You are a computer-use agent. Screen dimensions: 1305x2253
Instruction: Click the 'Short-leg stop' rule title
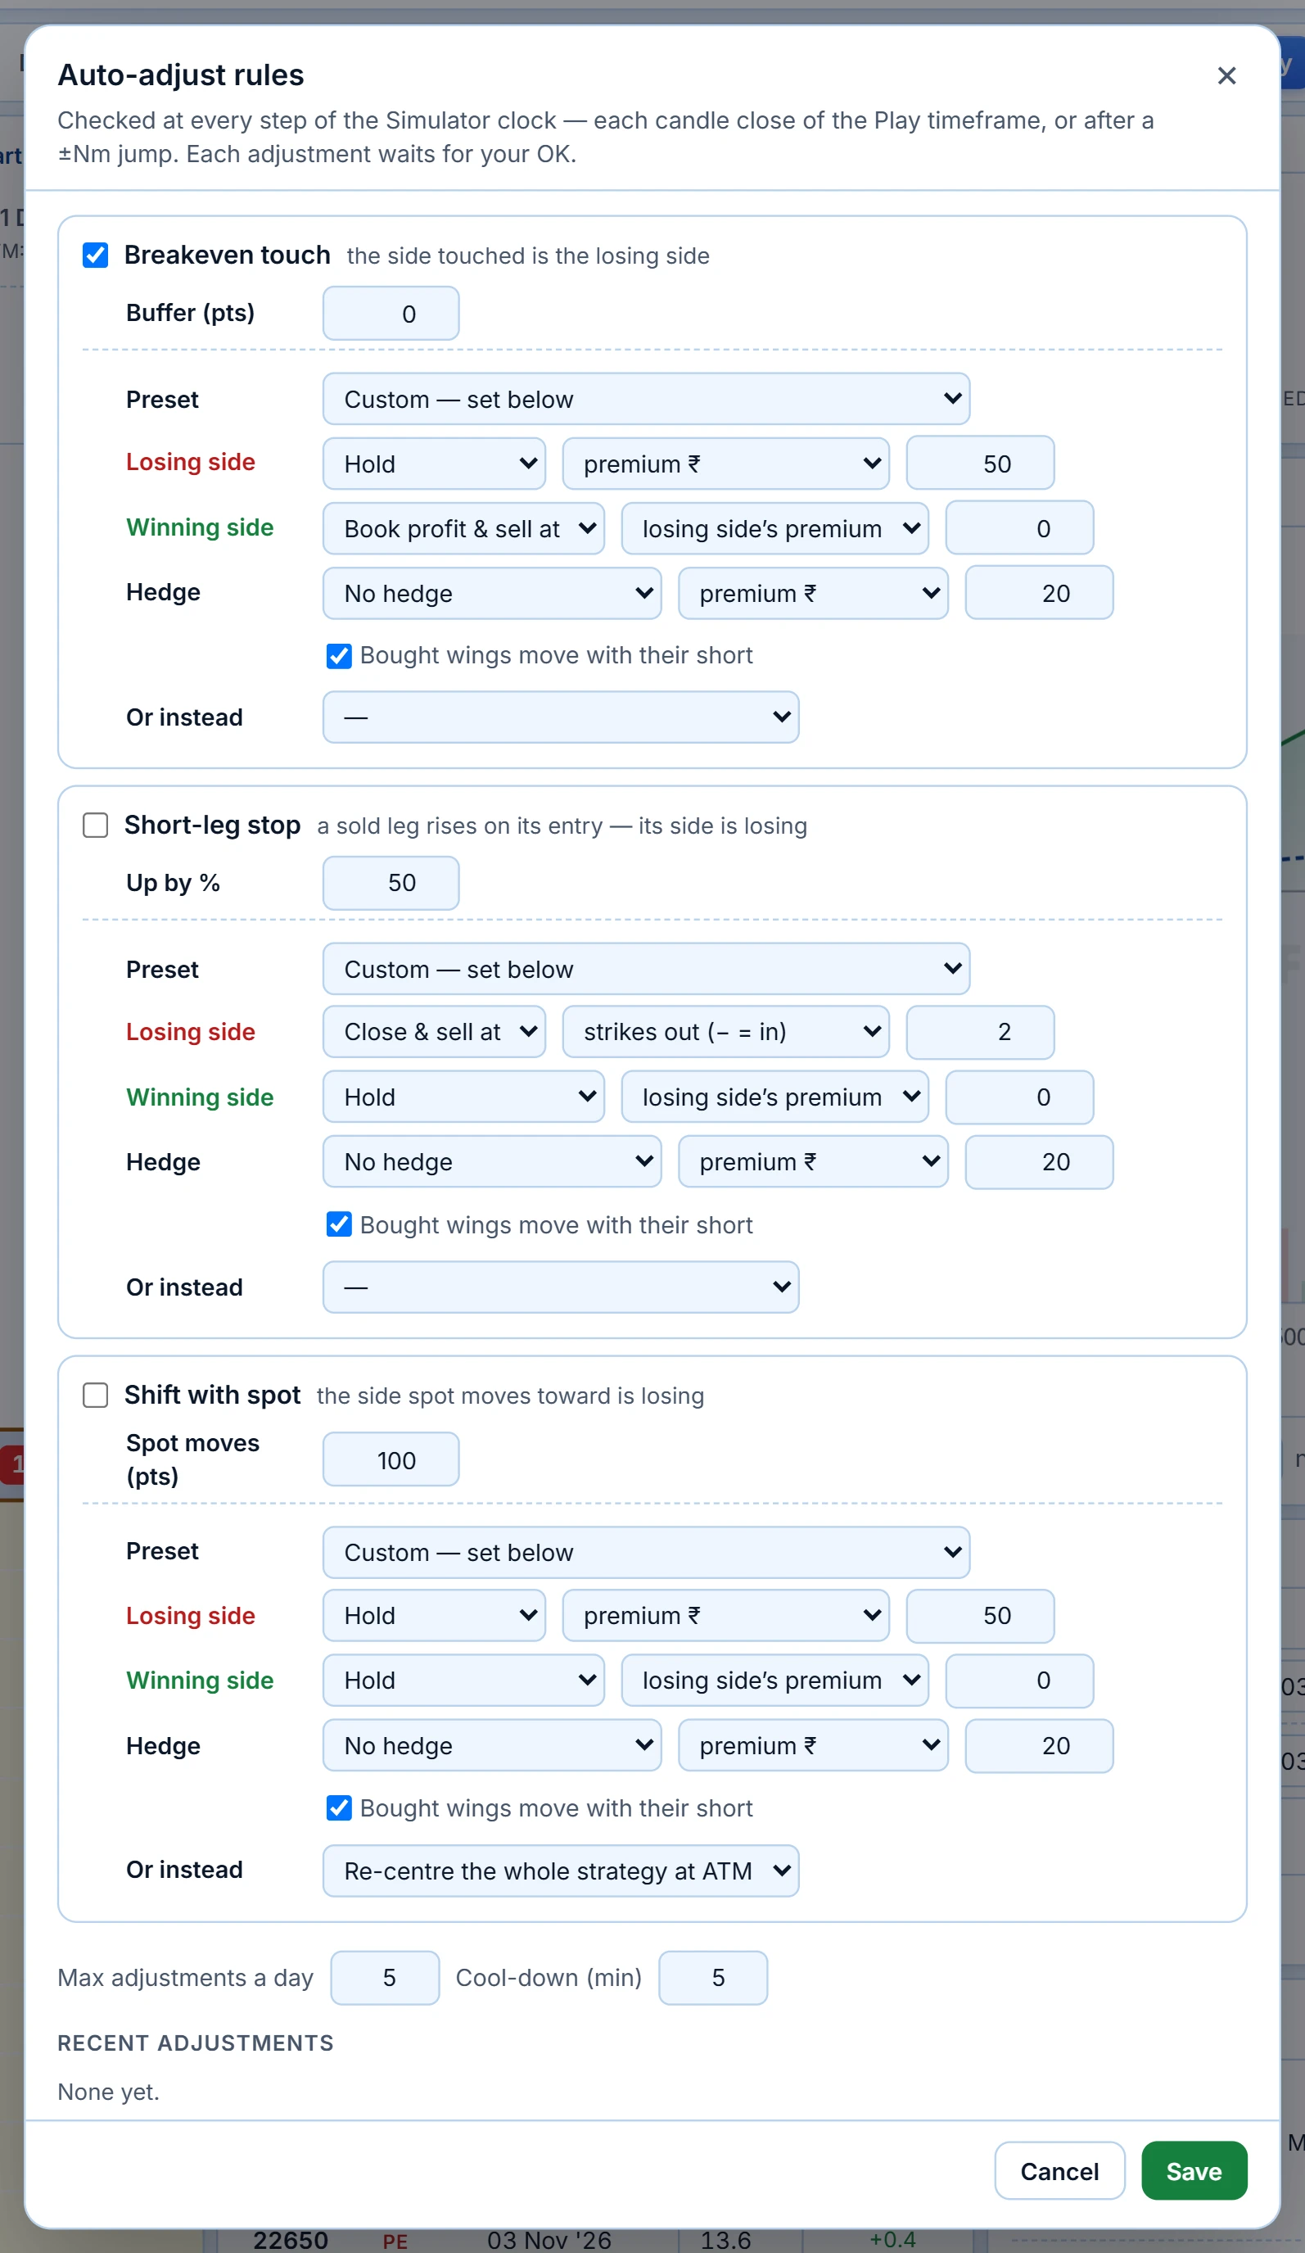click(x=212, y=826)
